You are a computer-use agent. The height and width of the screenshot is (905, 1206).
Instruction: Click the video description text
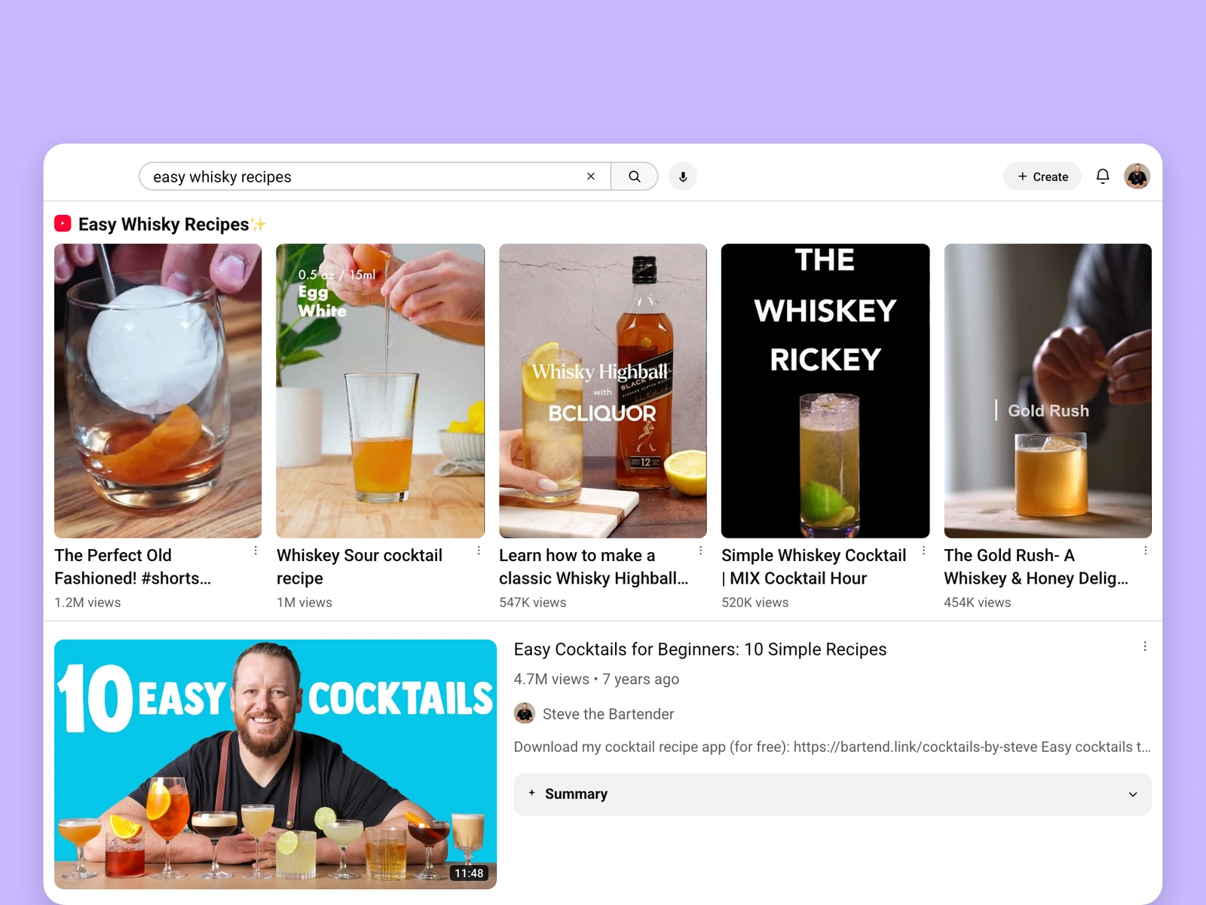click(x=832, y=747)
